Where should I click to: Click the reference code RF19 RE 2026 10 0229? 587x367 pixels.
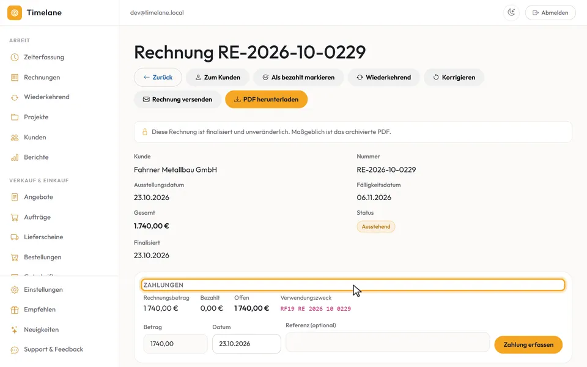[x=316, y=309]
